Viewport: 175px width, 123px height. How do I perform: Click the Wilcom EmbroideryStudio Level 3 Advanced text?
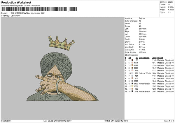21,6
